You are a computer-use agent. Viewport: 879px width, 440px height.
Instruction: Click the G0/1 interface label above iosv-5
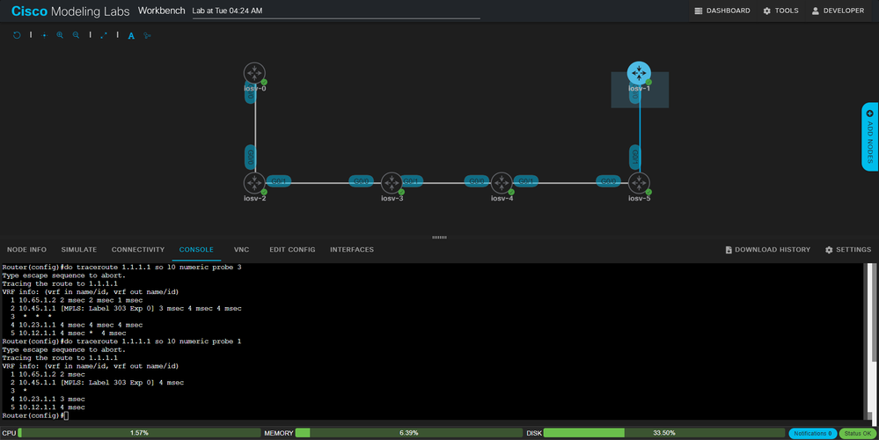pyautogui.click(x=634, y=157)
